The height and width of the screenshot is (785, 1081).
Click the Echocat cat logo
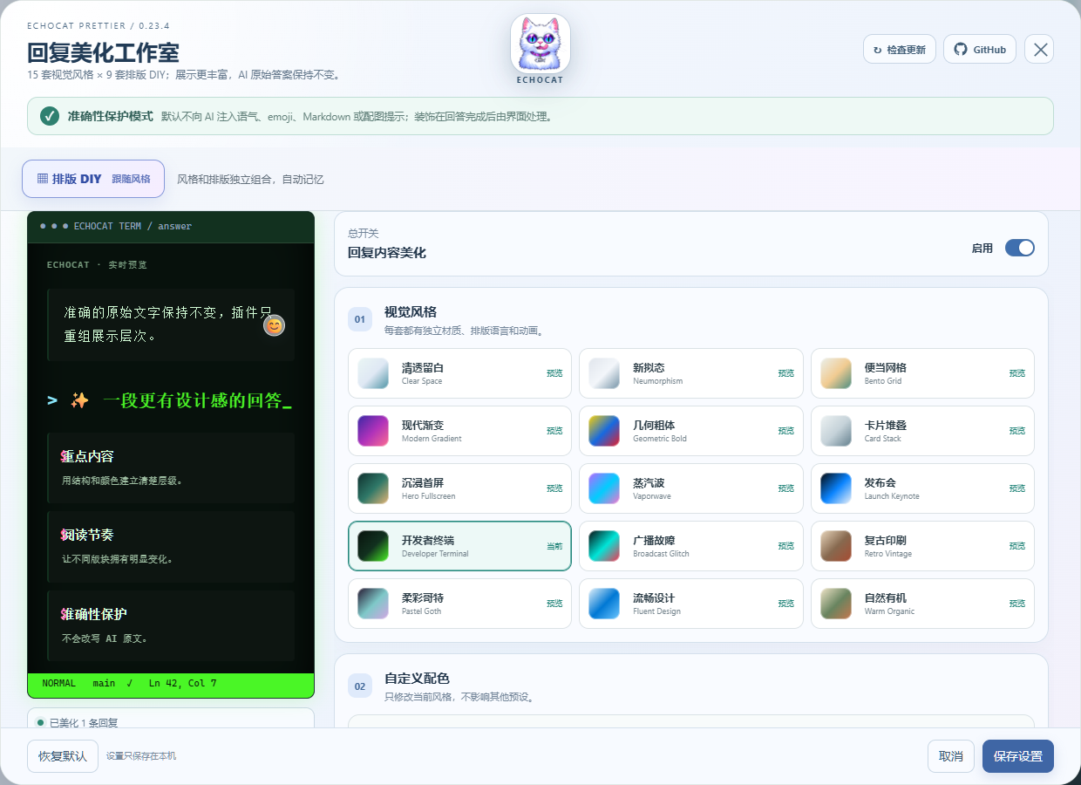coord(540,43)
